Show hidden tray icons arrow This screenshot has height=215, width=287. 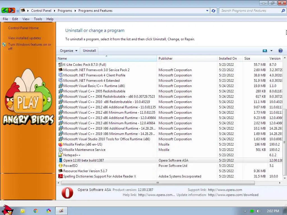tap(245, 211)
